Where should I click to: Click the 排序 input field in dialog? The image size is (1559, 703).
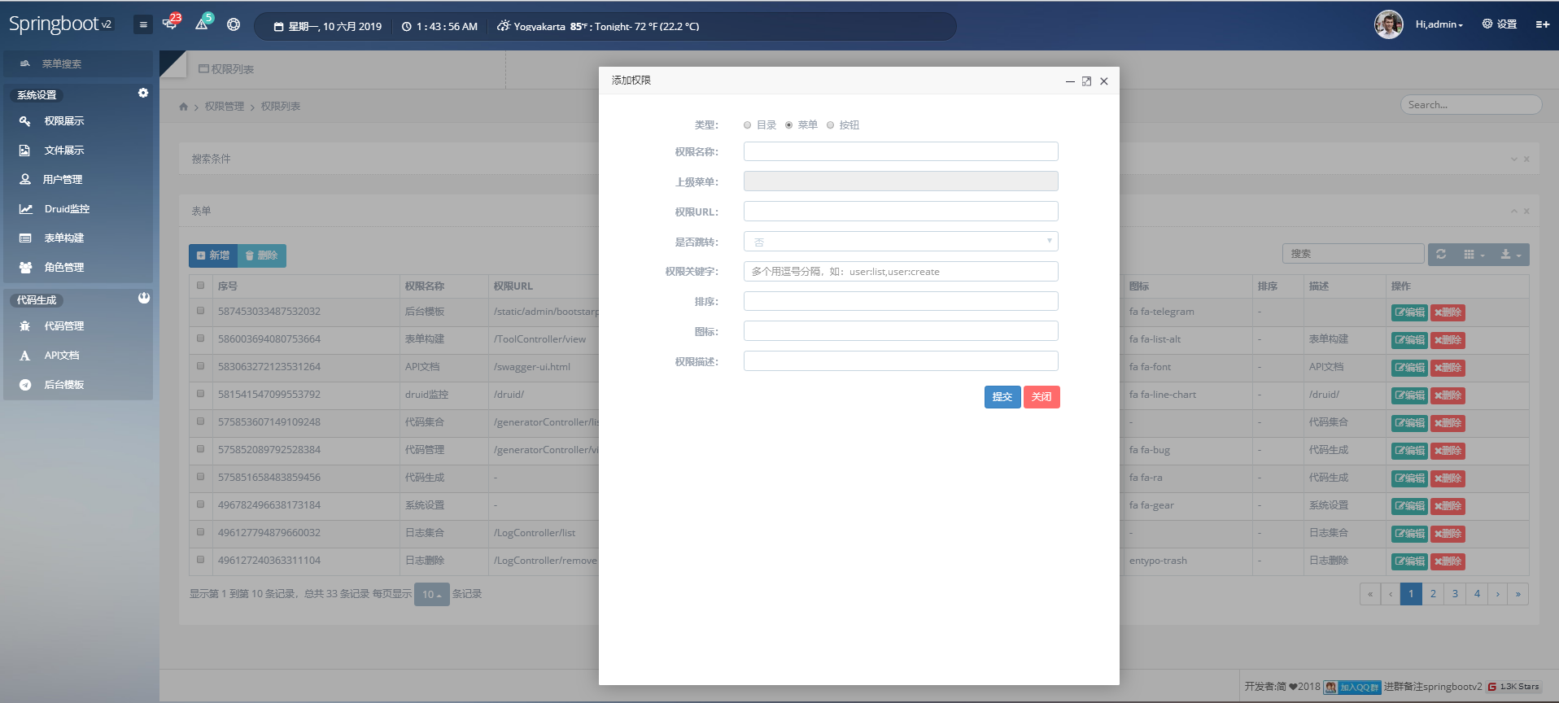pyautogui.click(x=901, y=302)
